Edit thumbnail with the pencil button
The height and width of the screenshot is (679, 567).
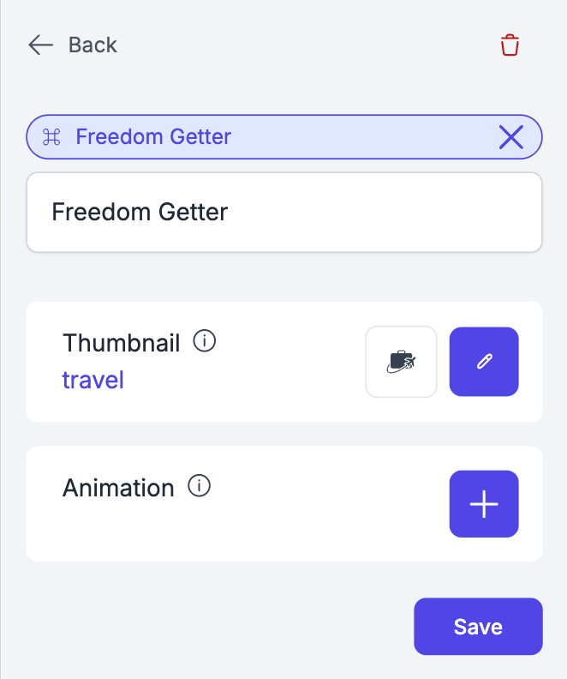[x=484, y=362]
